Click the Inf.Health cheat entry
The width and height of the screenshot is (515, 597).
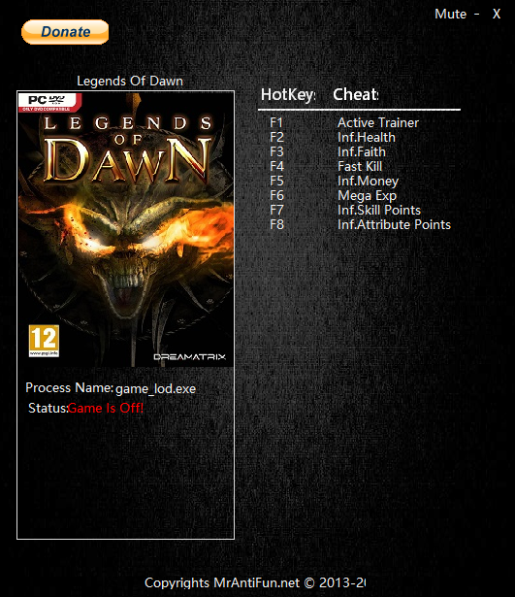(x=367, y=137)
